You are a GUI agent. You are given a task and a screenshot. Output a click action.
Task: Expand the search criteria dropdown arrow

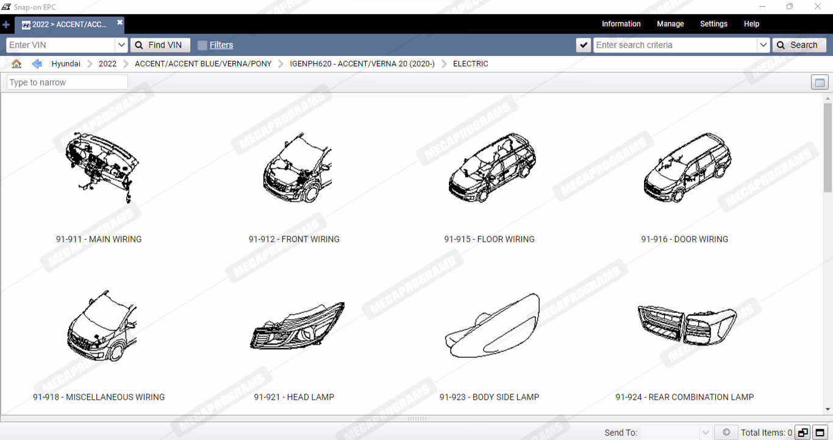click(x=763, y=45)
